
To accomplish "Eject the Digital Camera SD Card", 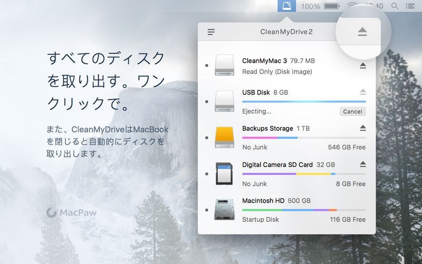I will coord(362,164).
